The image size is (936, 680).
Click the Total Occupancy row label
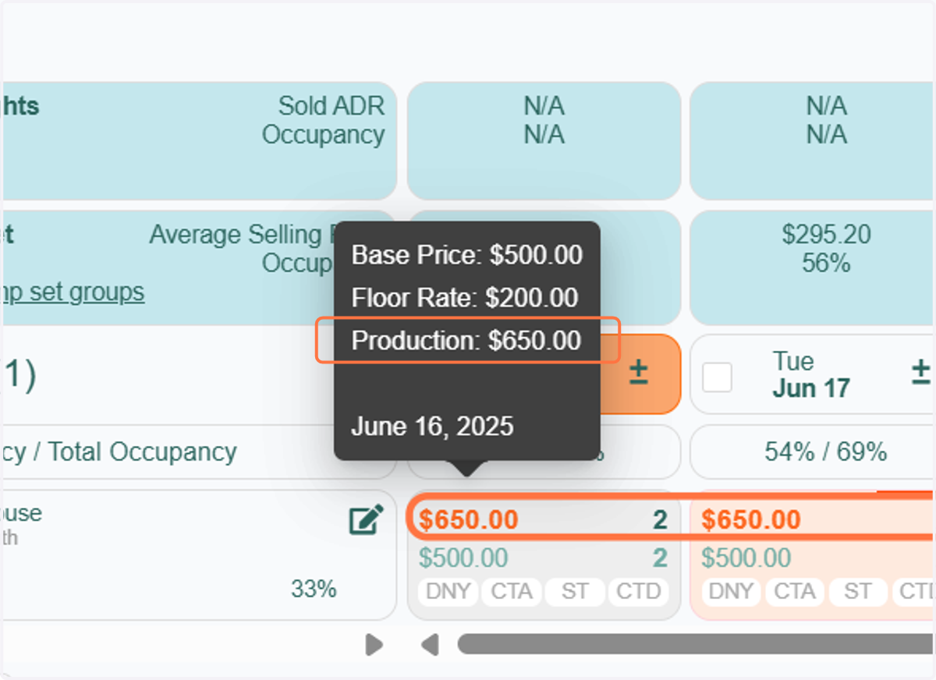tap(119, 452)
